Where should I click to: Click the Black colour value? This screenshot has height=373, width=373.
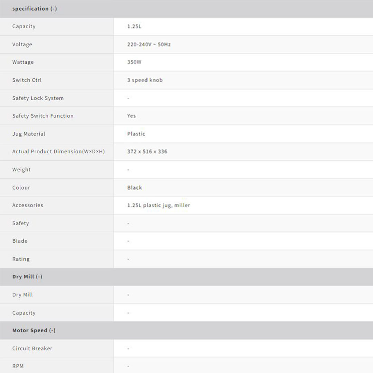pos(134,188)
